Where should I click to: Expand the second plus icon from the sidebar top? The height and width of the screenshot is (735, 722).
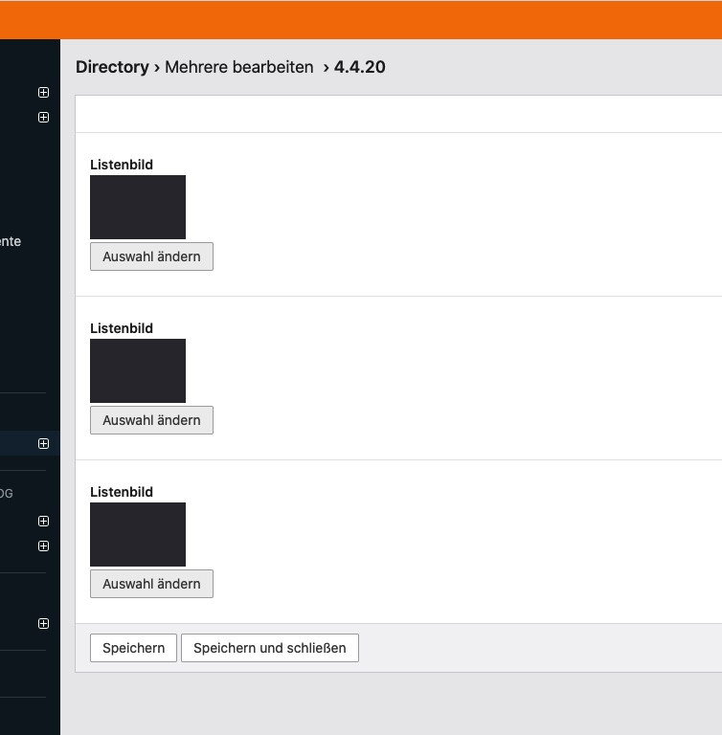(x=43, y=118)
